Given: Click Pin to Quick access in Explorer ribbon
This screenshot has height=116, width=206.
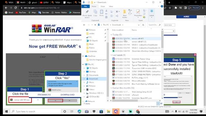Looking at the screenshot, I should tap(87, 14).
